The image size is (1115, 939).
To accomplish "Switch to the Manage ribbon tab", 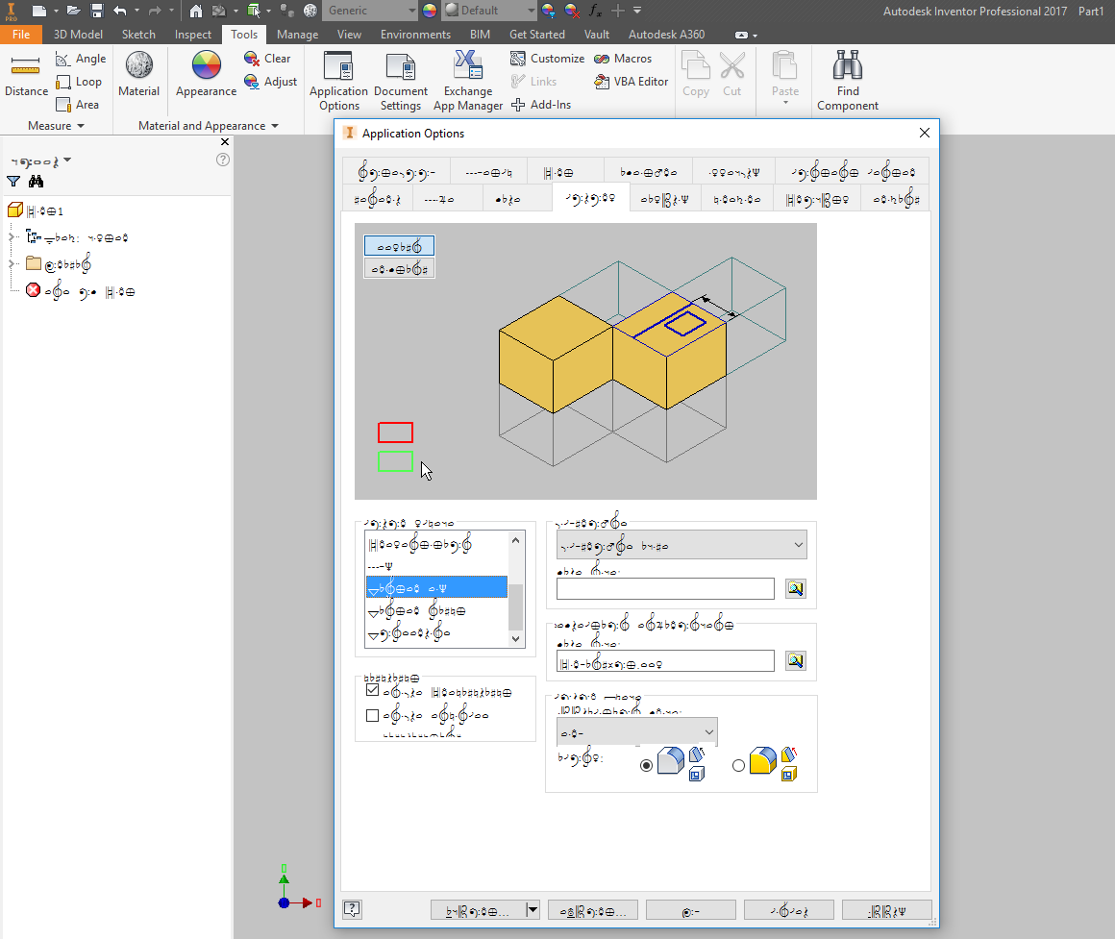I will tap(297, 34).
